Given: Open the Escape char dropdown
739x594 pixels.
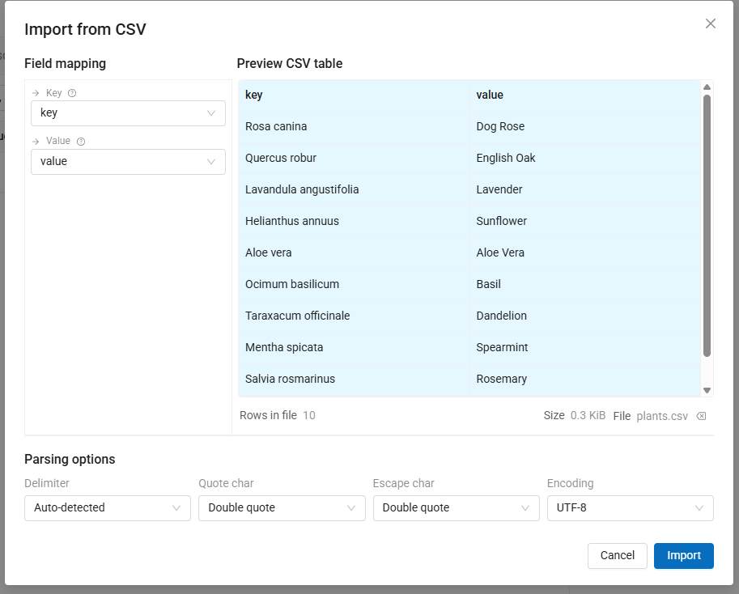Looking at the screenshot, I should point(457,507).
